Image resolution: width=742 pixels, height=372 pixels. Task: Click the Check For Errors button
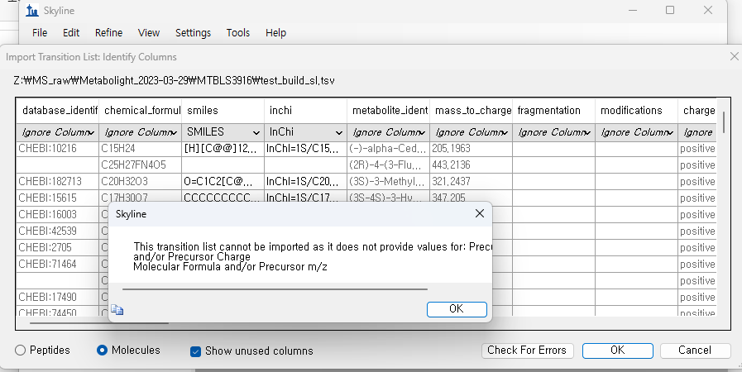tap(527, 351)
